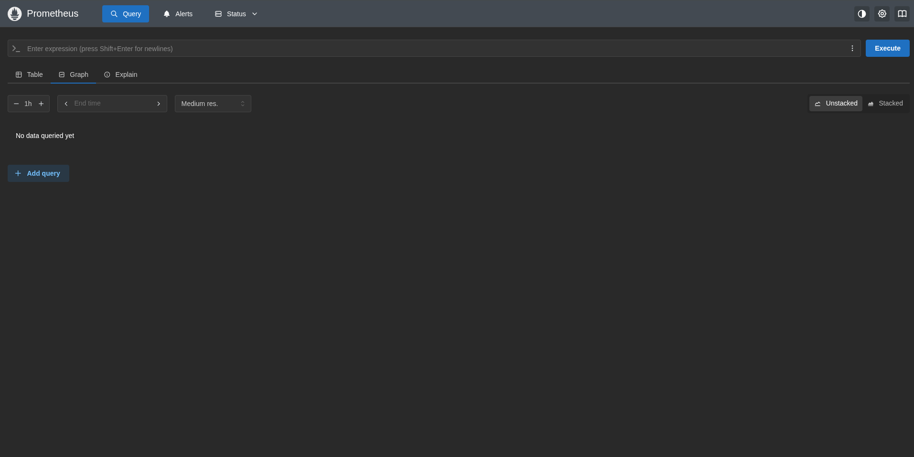Viewport: 914px width, 457px height.
Task: Expand the Status menu
Action: [x=236, y=14]
